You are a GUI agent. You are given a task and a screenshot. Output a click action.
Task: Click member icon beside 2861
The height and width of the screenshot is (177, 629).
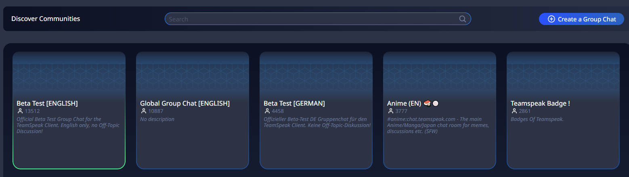[514, 111]
